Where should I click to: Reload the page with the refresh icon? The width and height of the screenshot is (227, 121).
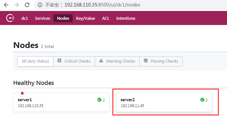pyautogui.click(x=27, y=5)
